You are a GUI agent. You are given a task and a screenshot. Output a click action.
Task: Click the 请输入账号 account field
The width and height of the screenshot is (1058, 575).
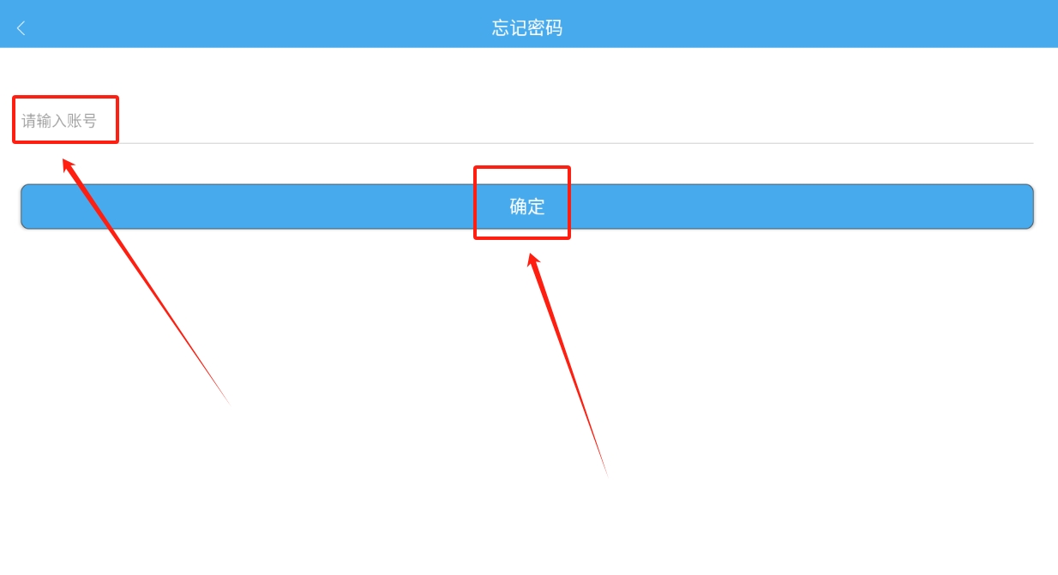527,121
